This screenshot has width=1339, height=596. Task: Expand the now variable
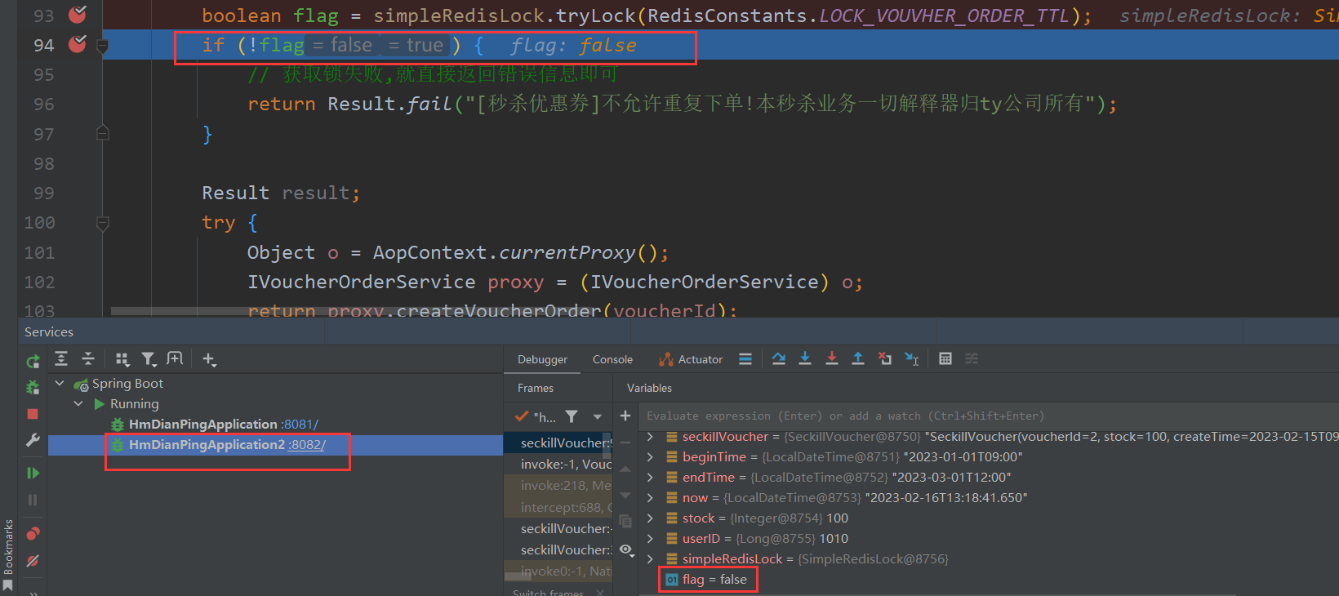click(x=650, y=498)
